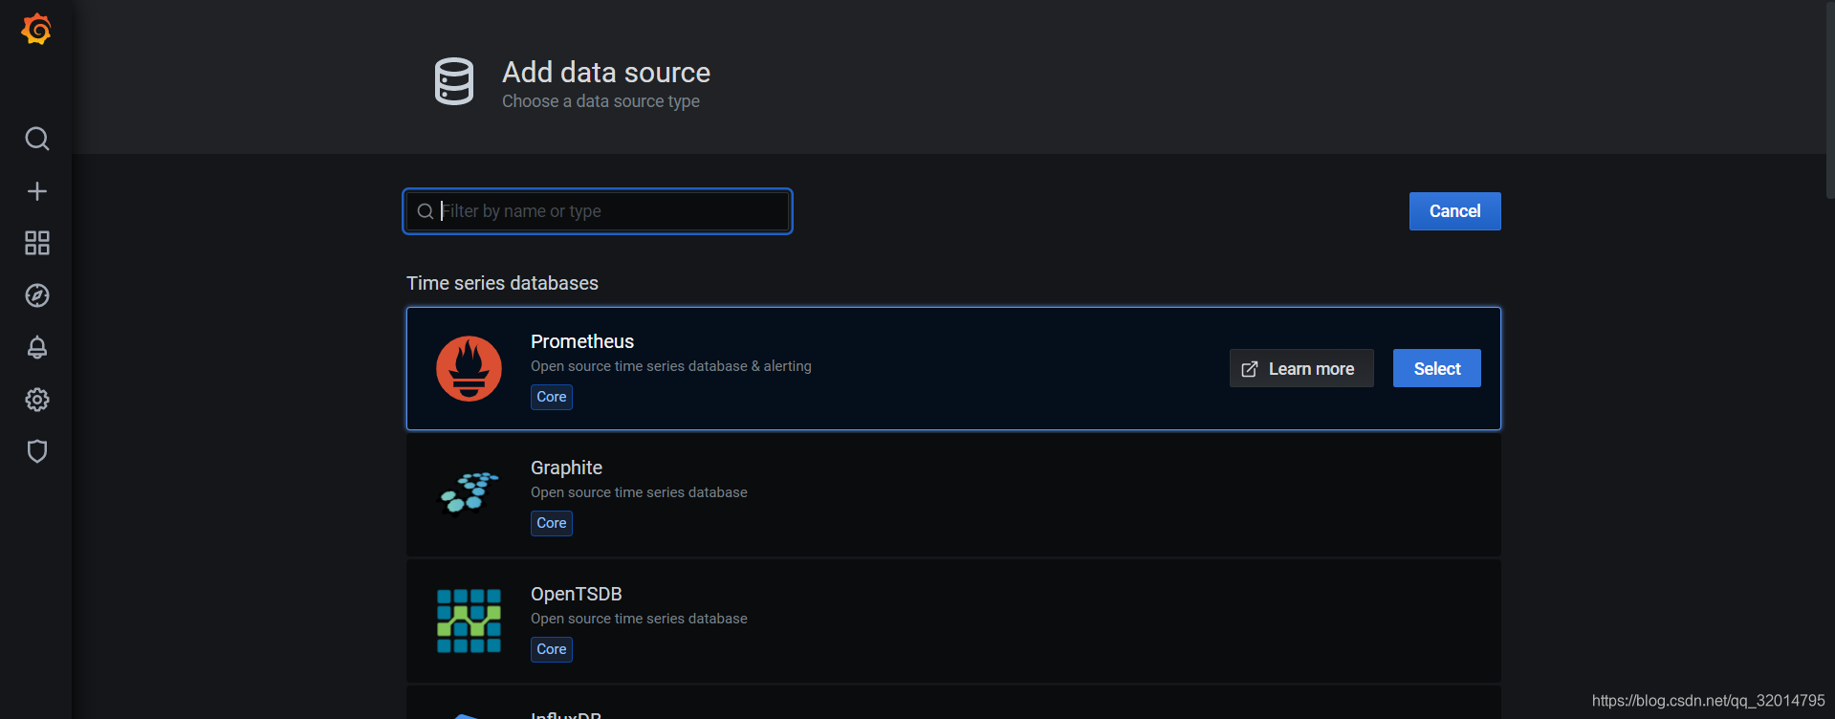Click the Prometheus title text
The width and height of the screenshot is (1835, 719).
(x=582, y=341)
